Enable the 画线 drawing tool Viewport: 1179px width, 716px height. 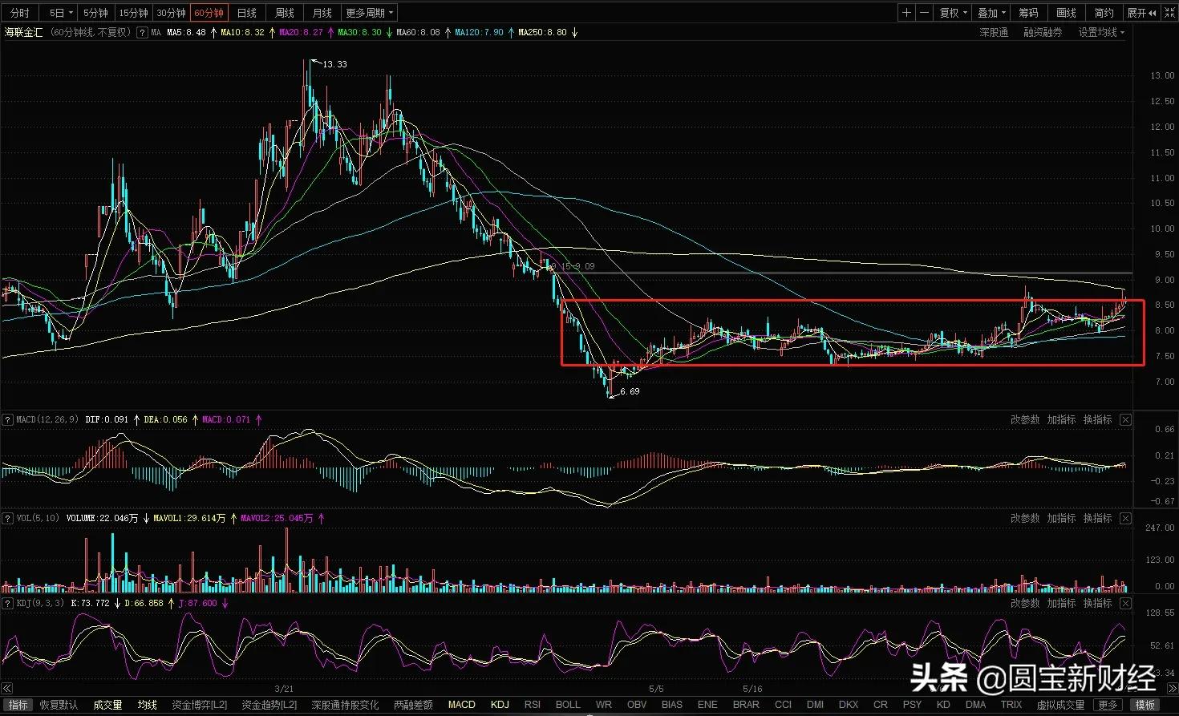pos(1066,13)
